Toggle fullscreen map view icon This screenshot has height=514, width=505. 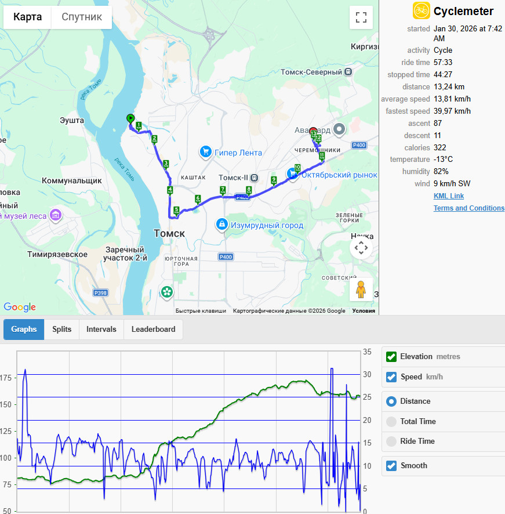click(361, 17)
